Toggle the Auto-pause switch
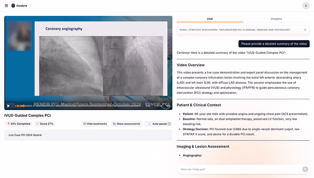The image size is (314, 178). click(148, 124)
